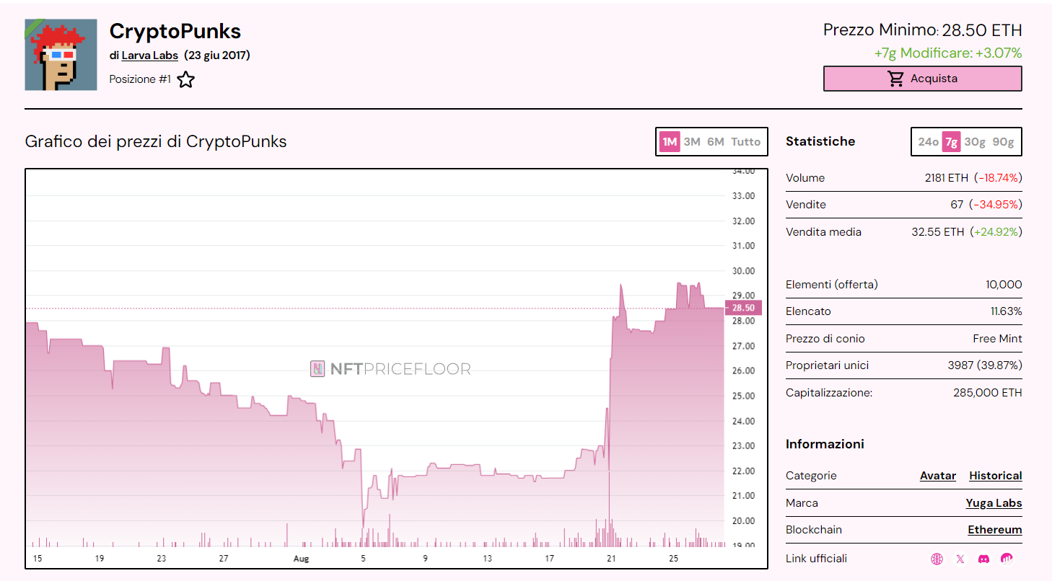Click the Informazioni heading
This screenshot has height=581, width=1052.
tap(825, 444)
